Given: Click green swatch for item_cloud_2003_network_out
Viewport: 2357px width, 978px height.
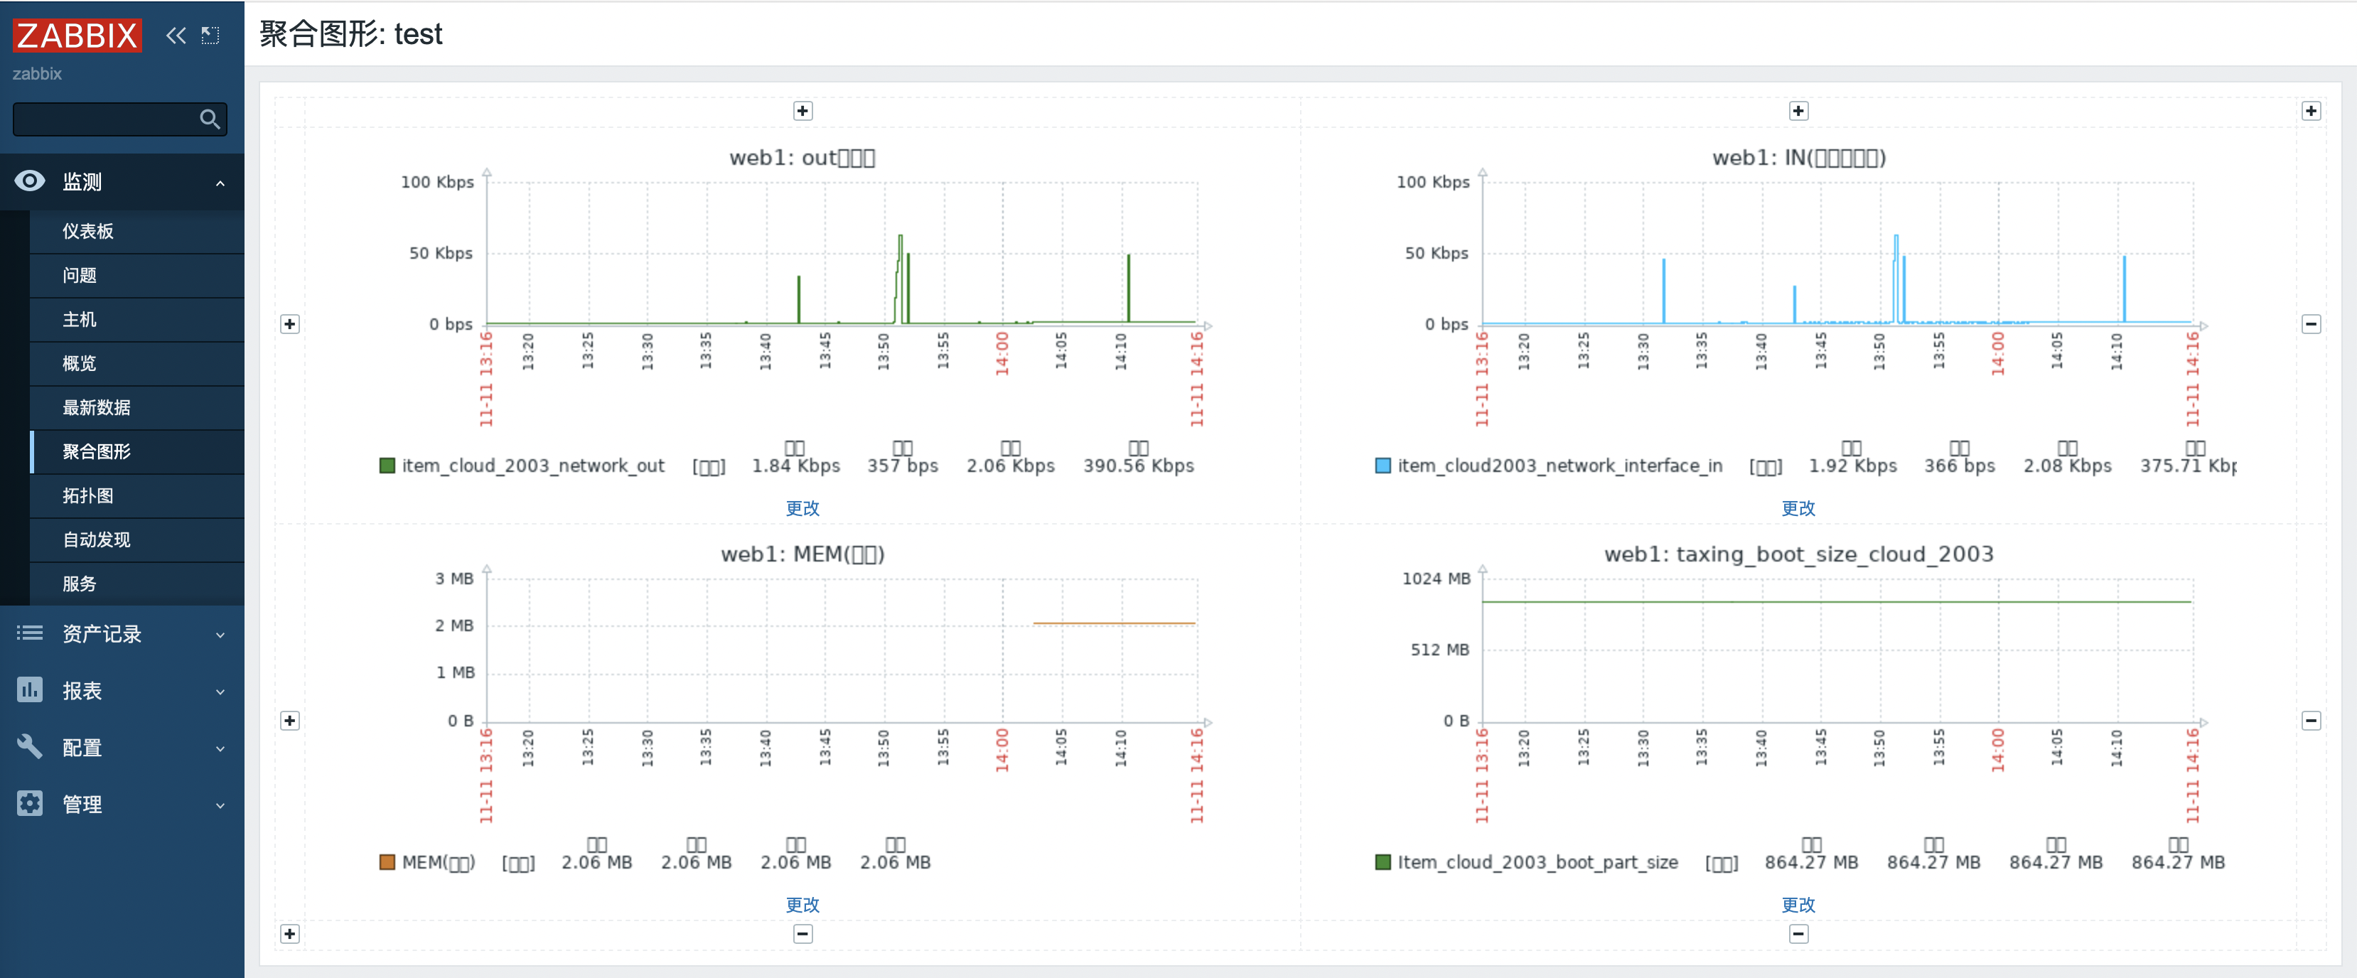Looking at the screenshot, I should [x=387, y=466].
